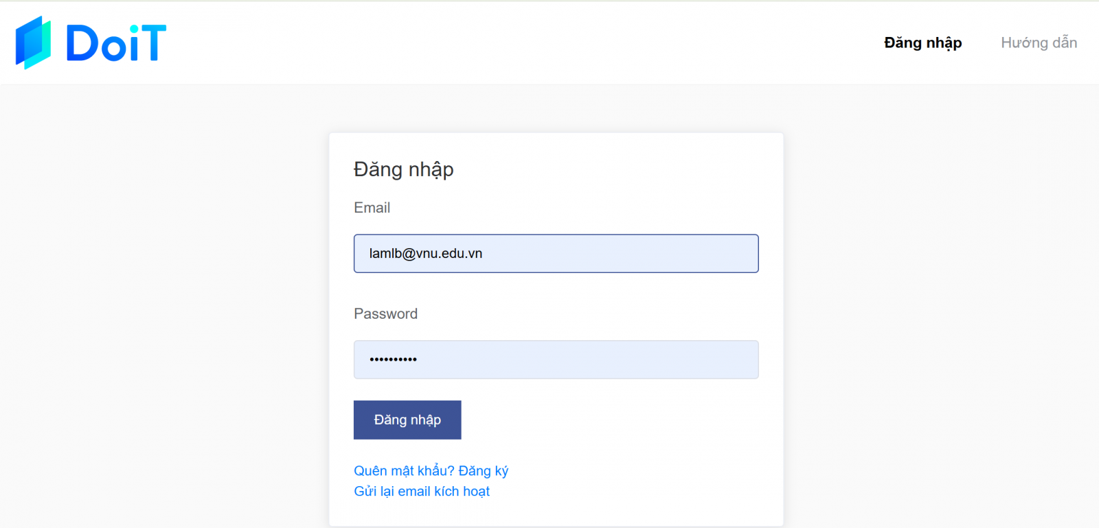The image size is (1099, 528).
Task: Place cursor on the masked password dots
Action: click(x=393, y=359)
